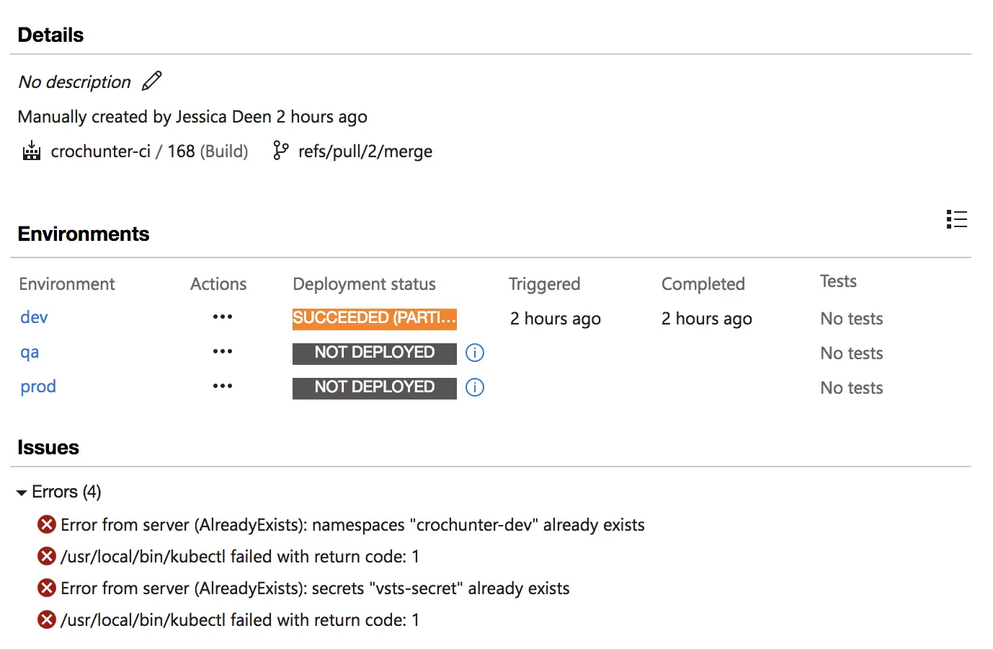Open actions ellipsis for prod environment
This screenshot has height=649, width=993.
[x=223, y=386]
